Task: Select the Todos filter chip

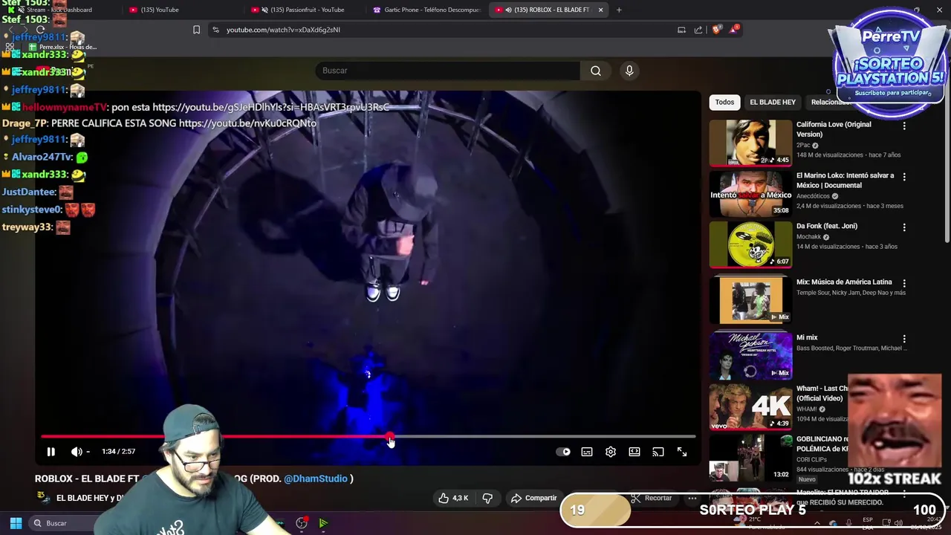Action: pyautogui.click(x=724, y=102)
